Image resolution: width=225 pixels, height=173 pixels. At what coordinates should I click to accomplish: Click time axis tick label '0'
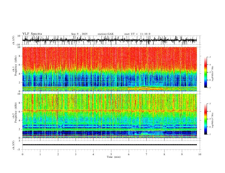[22, 154]
